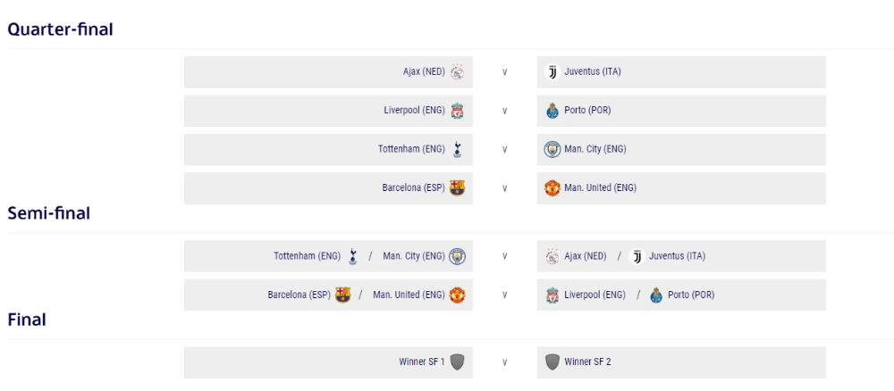The height and width of the screenshot is (391, 894).
Task: Click the grey Winner SF 1 placeholder shield
Action: point(457,362)
